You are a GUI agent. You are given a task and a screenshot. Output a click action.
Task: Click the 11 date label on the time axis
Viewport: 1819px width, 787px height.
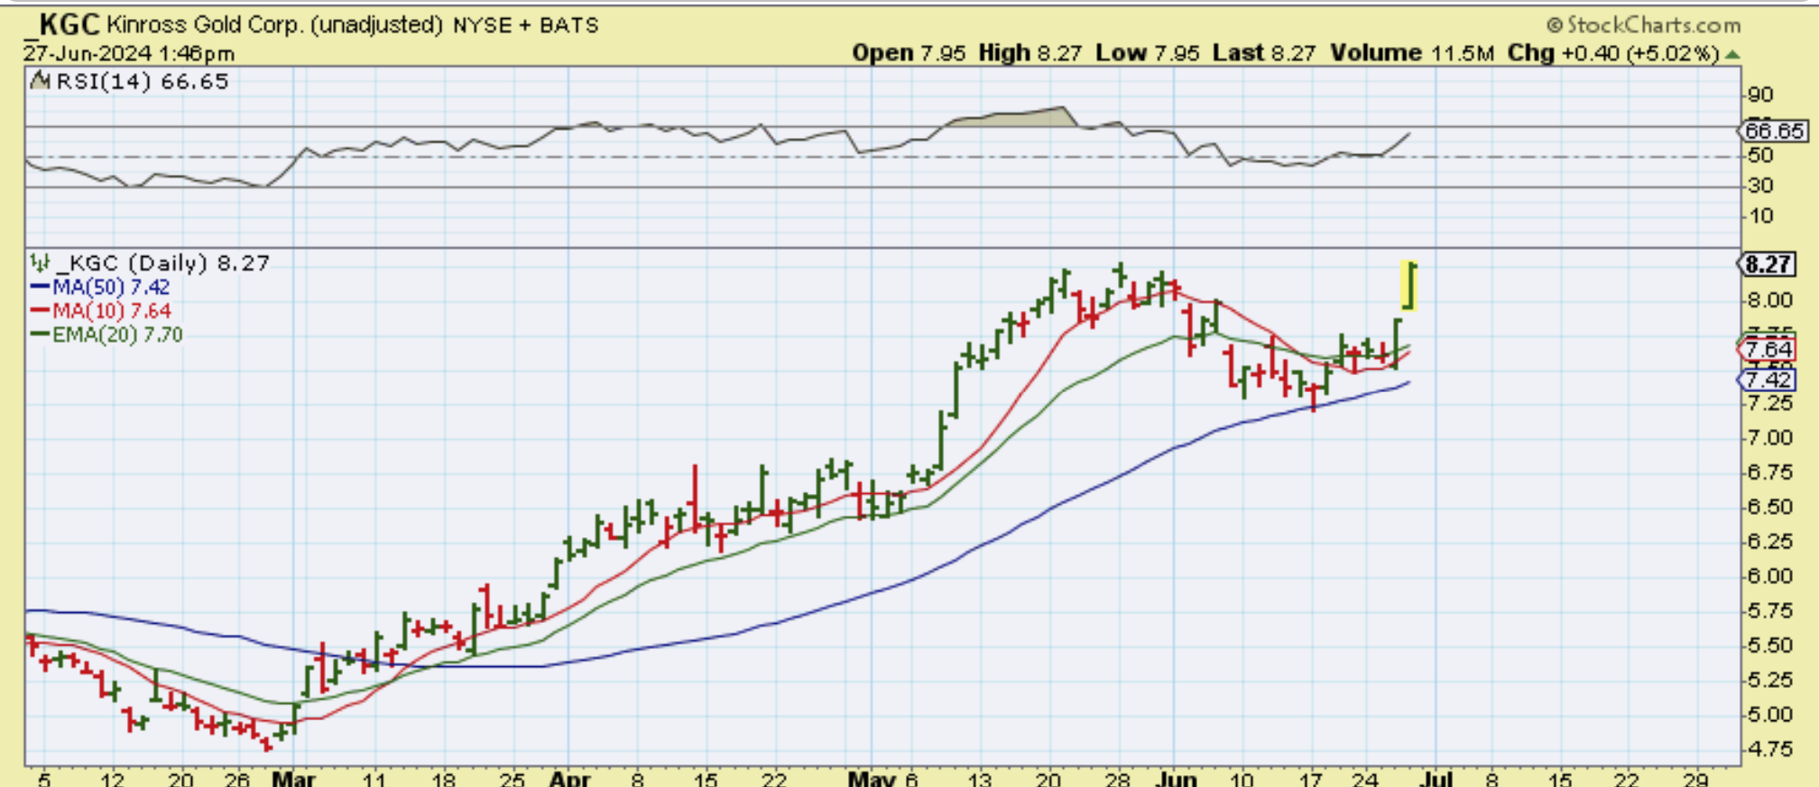click(x=374, y=779)
